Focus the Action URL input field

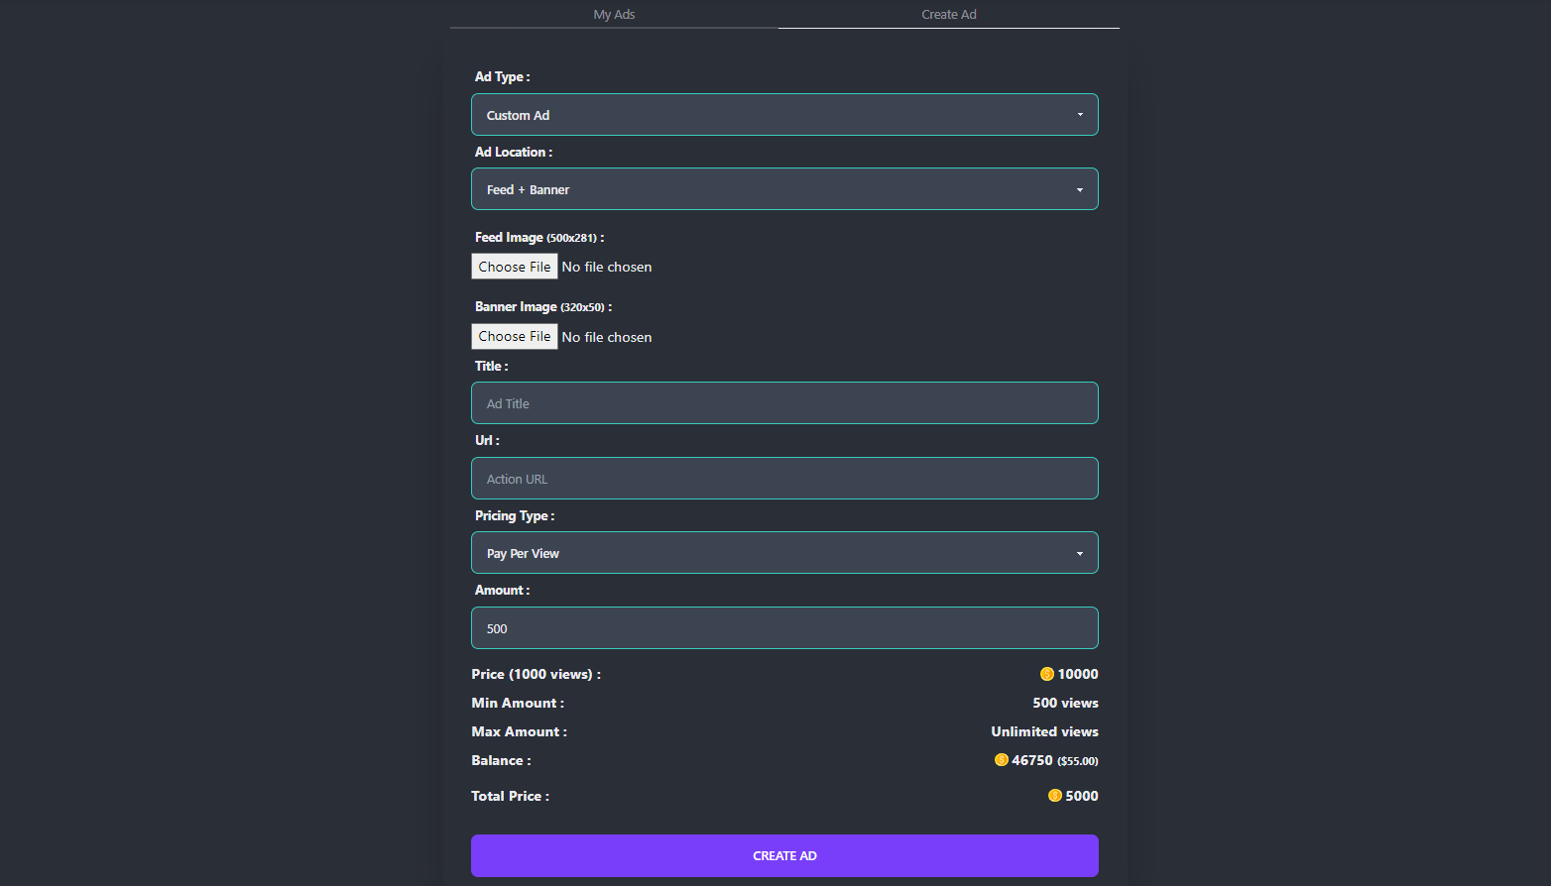click(x=783, y=479)
